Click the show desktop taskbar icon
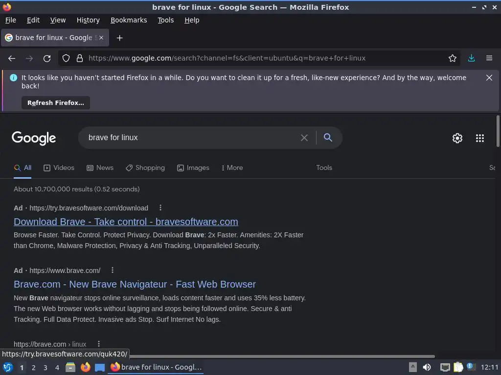 pyautogui.click(x=100, y=368)
